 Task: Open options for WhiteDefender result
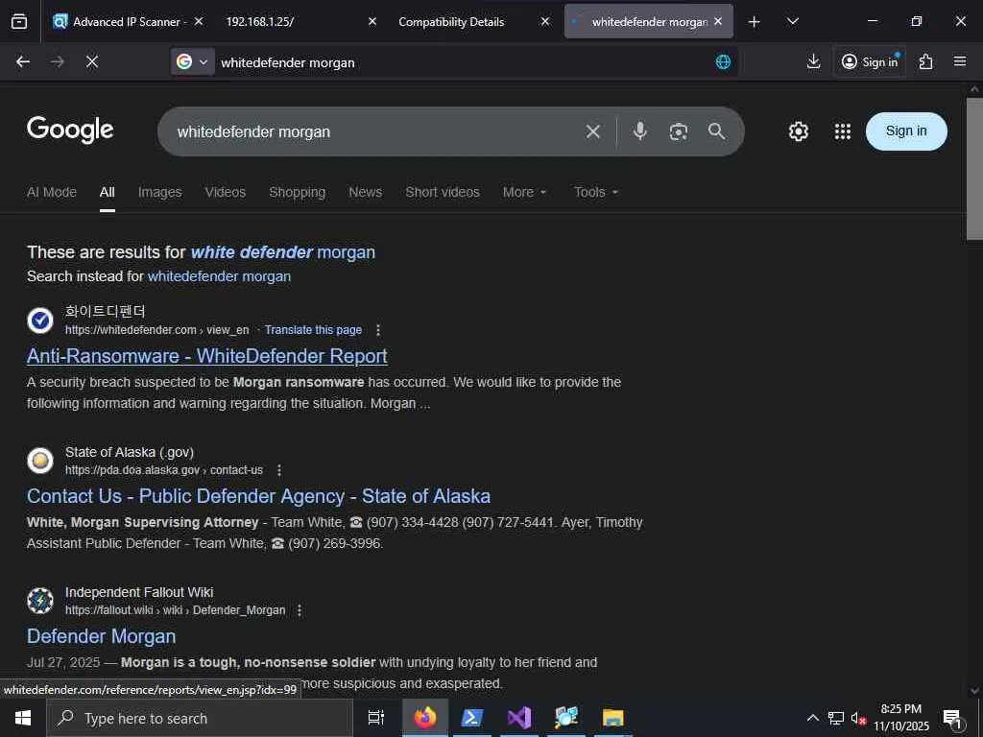point(378,330)
